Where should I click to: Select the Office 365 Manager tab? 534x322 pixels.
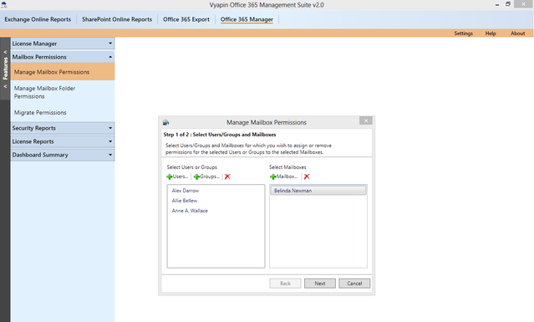click(x=247, y=19)
